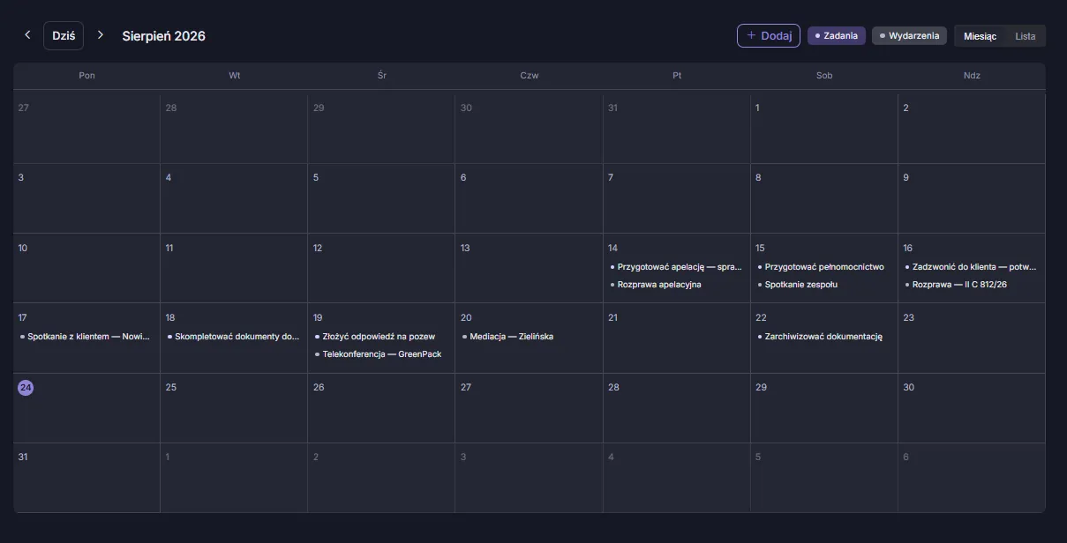Image resolution: width=1067 pixels, height=543 pixels.
Task: Open task Przygotować pełnomocnictwo
Action: click(823, 266)
